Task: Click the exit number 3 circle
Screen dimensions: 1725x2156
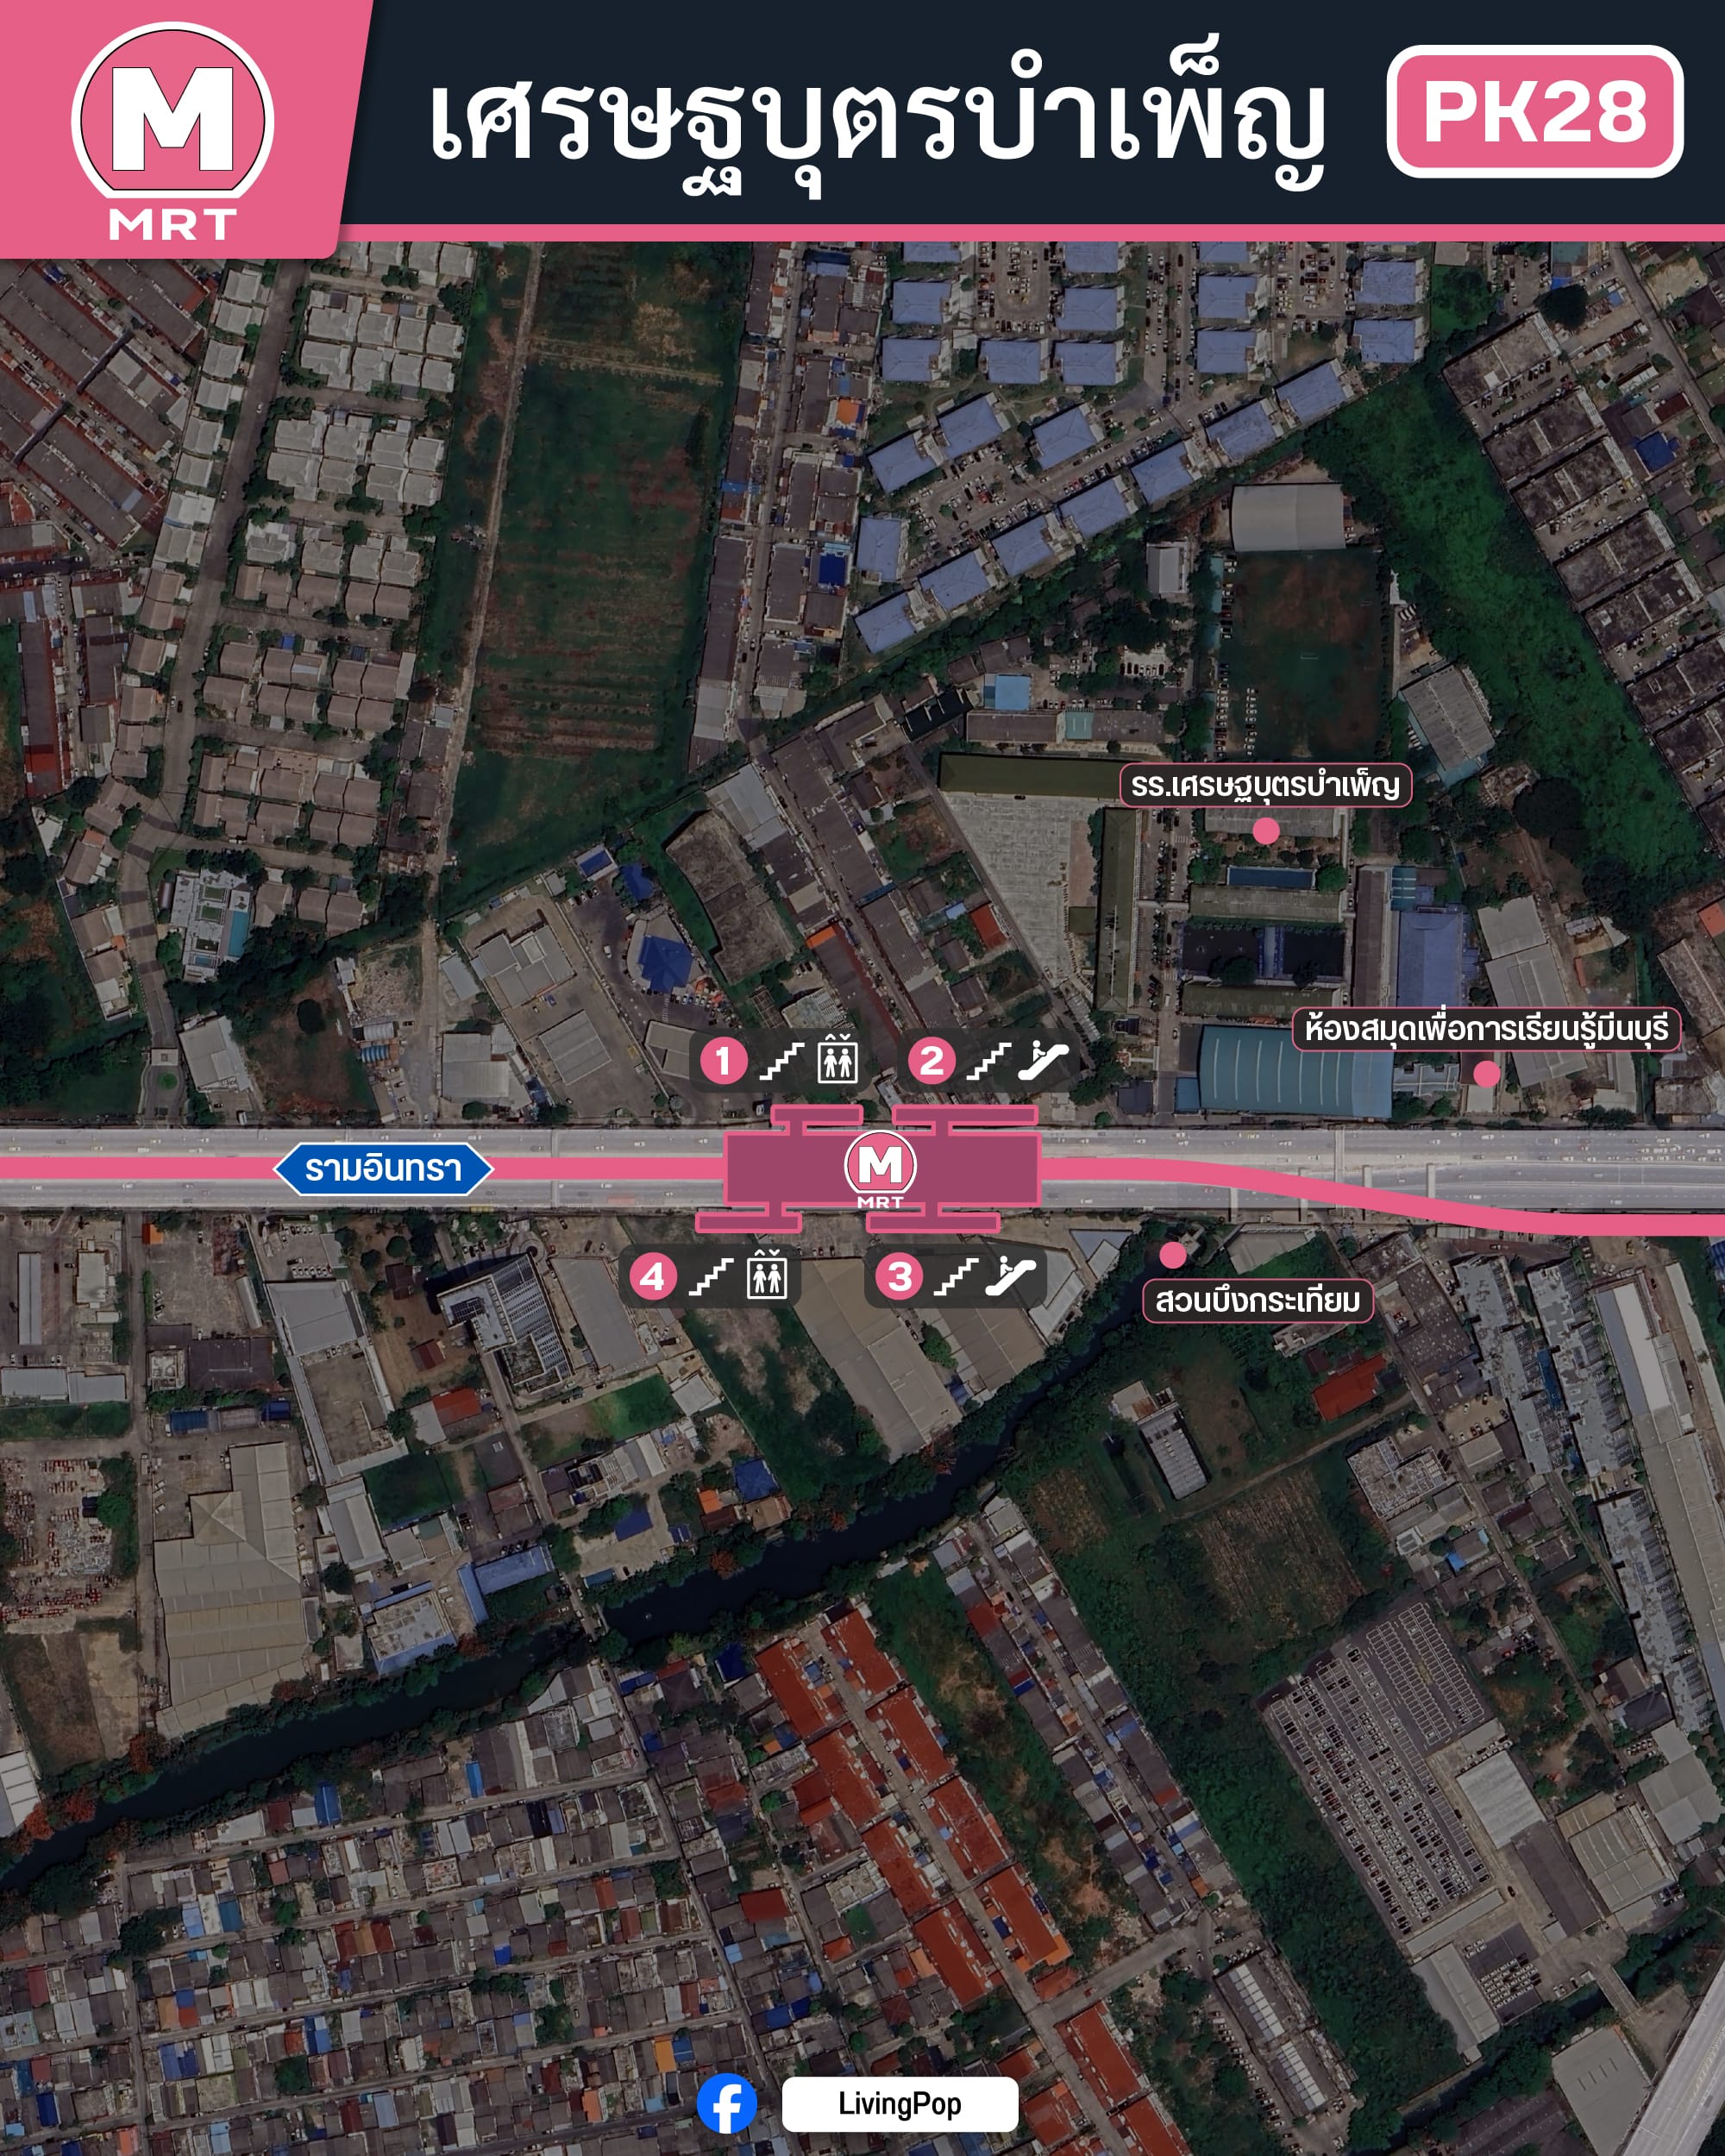Action: tap(899, 1276)
